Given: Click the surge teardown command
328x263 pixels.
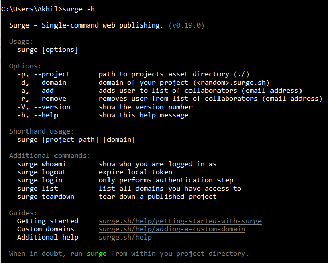Looking at the screenshot, I should tap(46, 197).
